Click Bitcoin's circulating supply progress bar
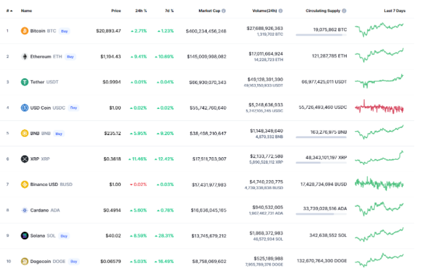422x274 pixels. pos(321,35)
